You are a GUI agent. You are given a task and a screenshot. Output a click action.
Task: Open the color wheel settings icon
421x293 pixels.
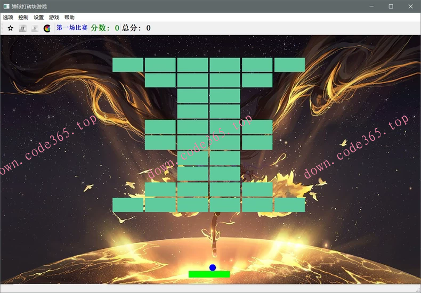pos(47,28)
